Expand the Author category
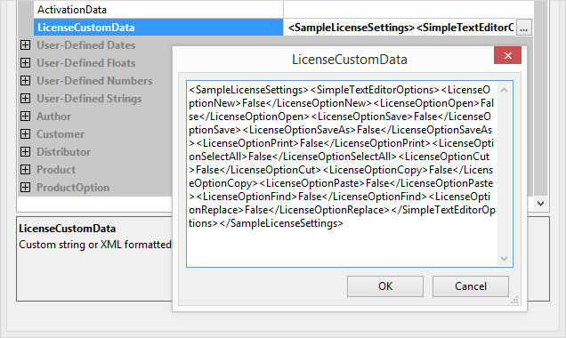 pyautogui.click(x=25, y=117)
